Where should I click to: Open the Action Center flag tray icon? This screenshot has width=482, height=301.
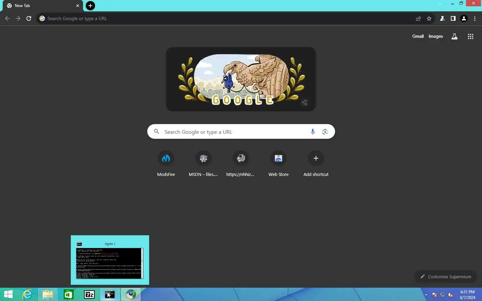tap(434, 295)
